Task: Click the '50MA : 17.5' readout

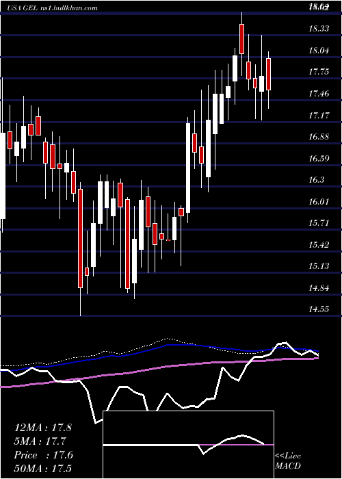Action: [x=42, y=468]
